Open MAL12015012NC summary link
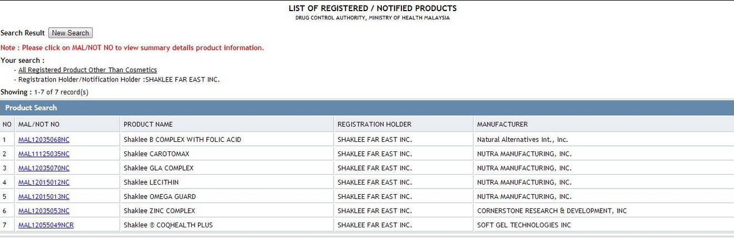Screen dimensions: 734x239 point(44,182)
